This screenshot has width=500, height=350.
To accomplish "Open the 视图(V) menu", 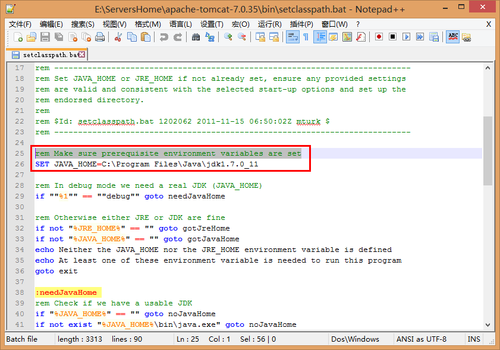I will coord(114,24).
